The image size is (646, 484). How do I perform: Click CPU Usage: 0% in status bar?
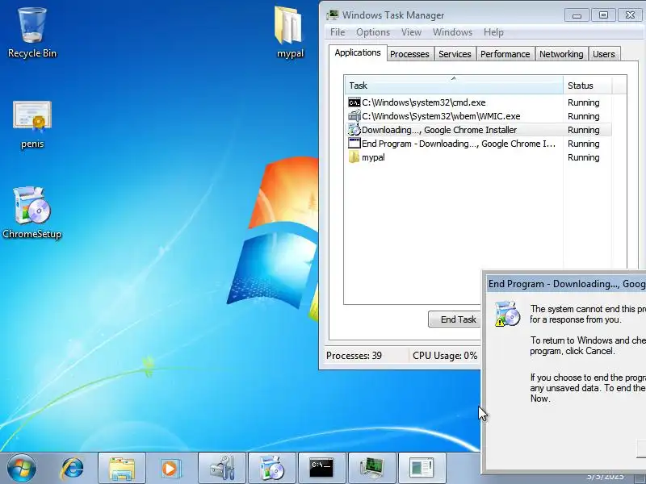[445, 355]
